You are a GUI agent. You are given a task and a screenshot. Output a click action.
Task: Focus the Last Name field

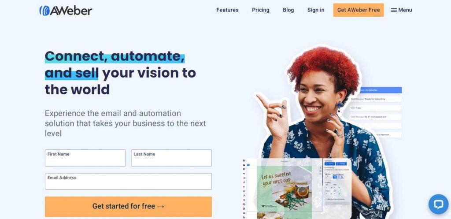(x=171, y=158)
